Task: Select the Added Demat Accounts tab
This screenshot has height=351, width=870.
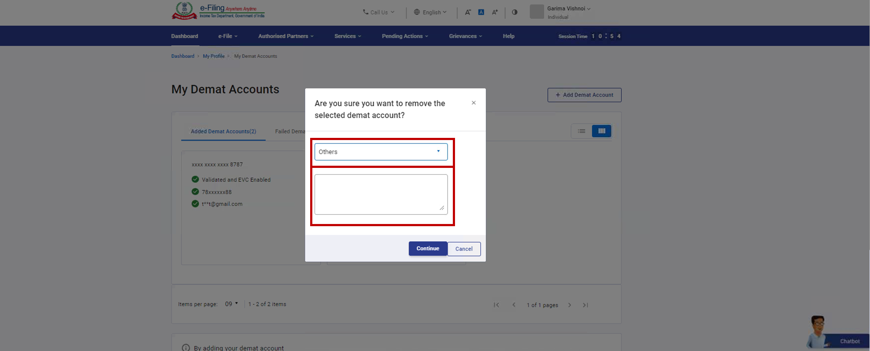Action: 223,131
